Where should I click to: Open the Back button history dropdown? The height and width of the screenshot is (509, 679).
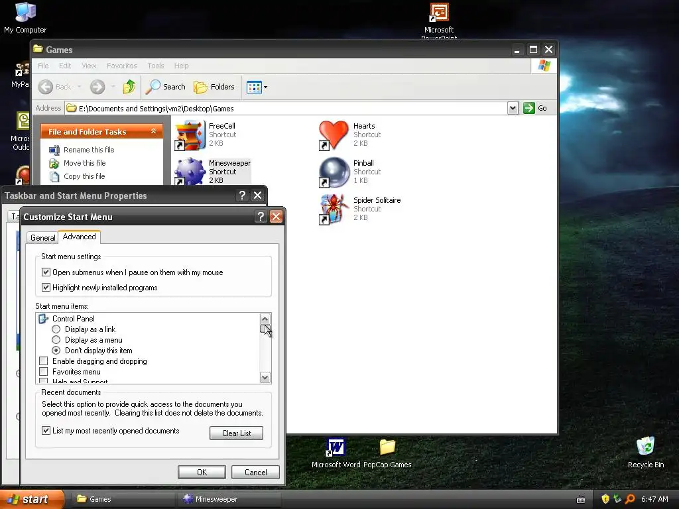tap(80, 87)
